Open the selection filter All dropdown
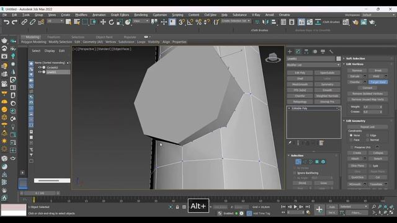The width and height of the screenshot is (397, 223). coord(55,21)
